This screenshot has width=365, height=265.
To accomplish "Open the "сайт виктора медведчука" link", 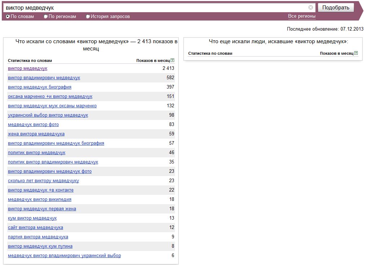I will 35,228.
